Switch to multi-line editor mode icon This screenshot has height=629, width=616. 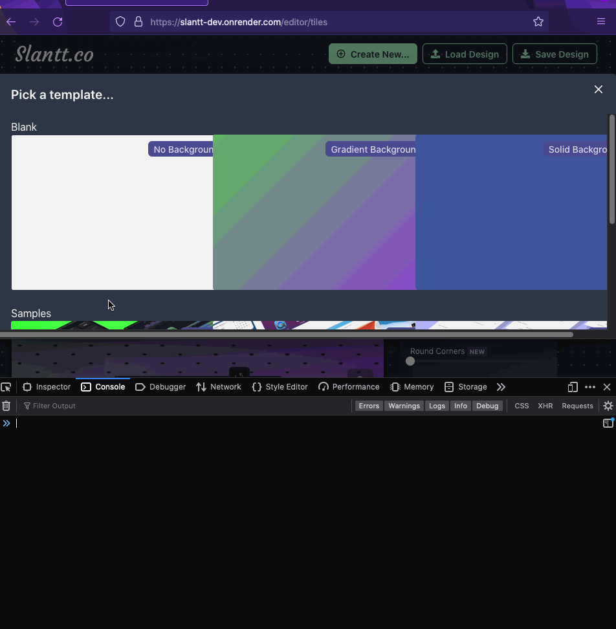(608, 423)
